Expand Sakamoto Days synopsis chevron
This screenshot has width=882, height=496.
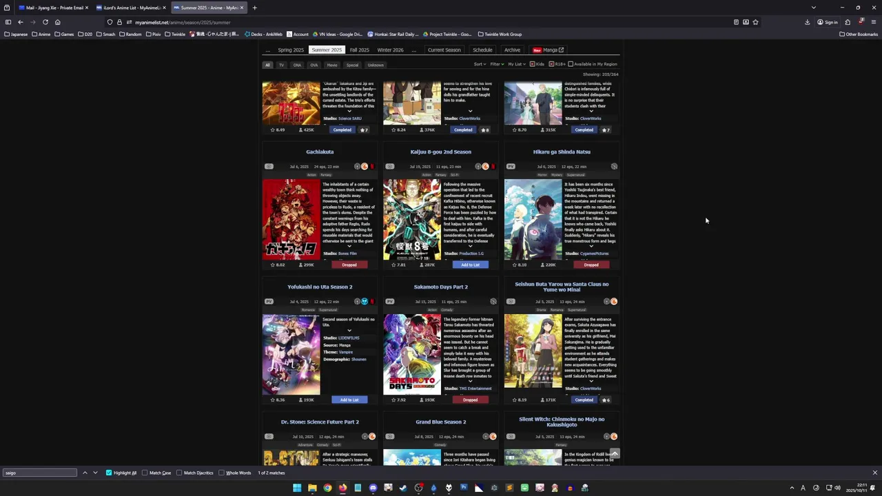click(x=471, y=381)
